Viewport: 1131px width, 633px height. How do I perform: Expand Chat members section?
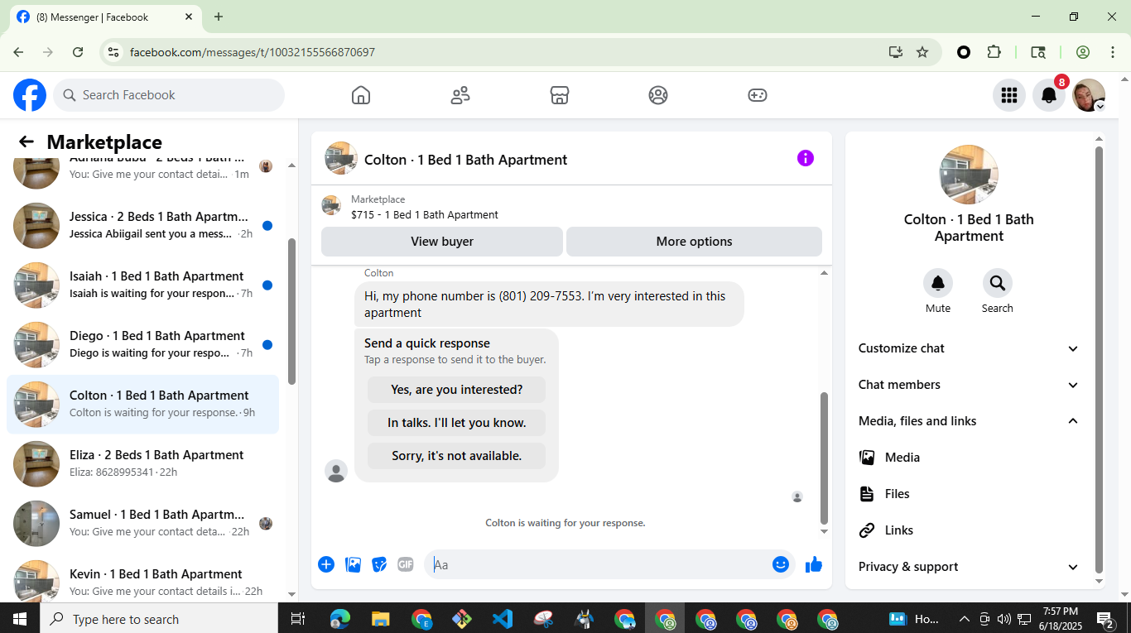click(x=969, y=385)
